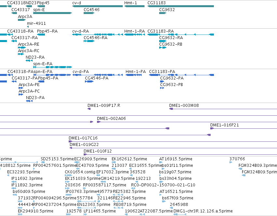Click the DME1-019G22 BAC label

pyautogui.click(x=84, y=145)
